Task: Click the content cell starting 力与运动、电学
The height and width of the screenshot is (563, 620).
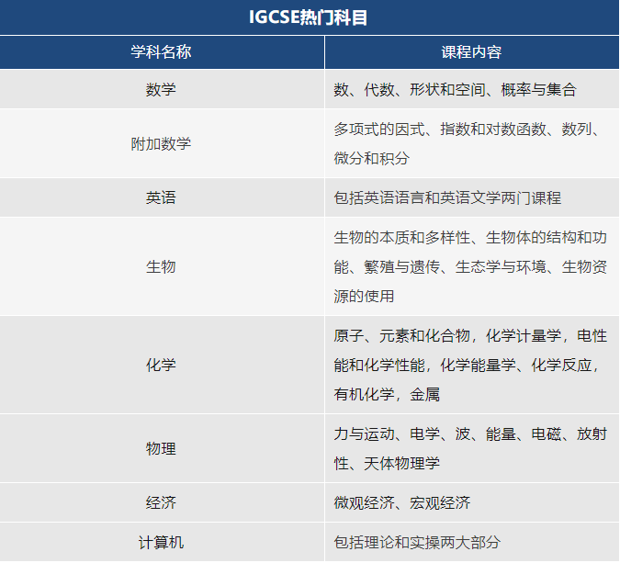Action: click(472, 448)
